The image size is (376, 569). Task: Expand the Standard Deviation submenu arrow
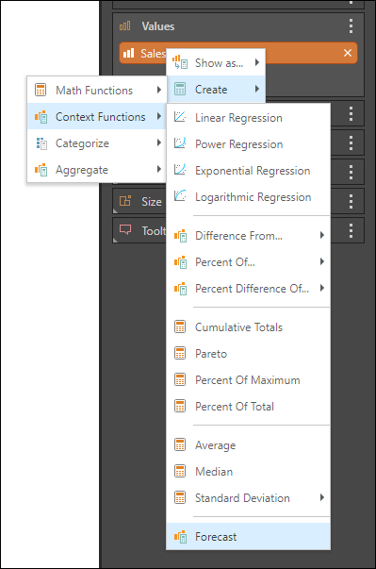click(x=322, y=497)
